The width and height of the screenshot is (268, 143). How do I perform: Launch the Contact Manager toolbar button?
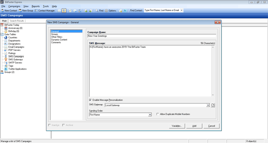click(x=45, y=11)
